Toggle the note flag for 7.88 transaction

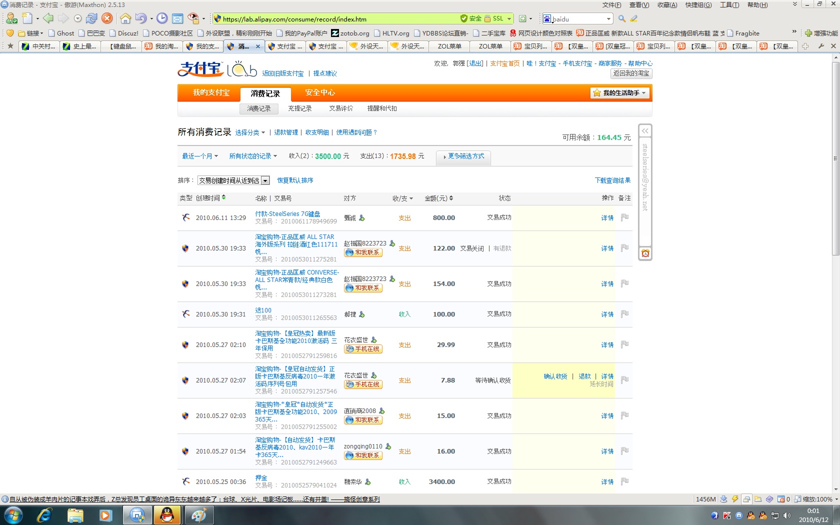coord(624,380)
